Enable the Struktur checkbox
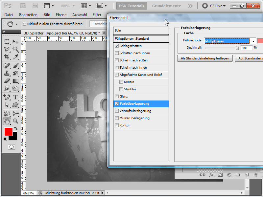The height and width of the screenshot is (197, 263). [x=121, y=89]
